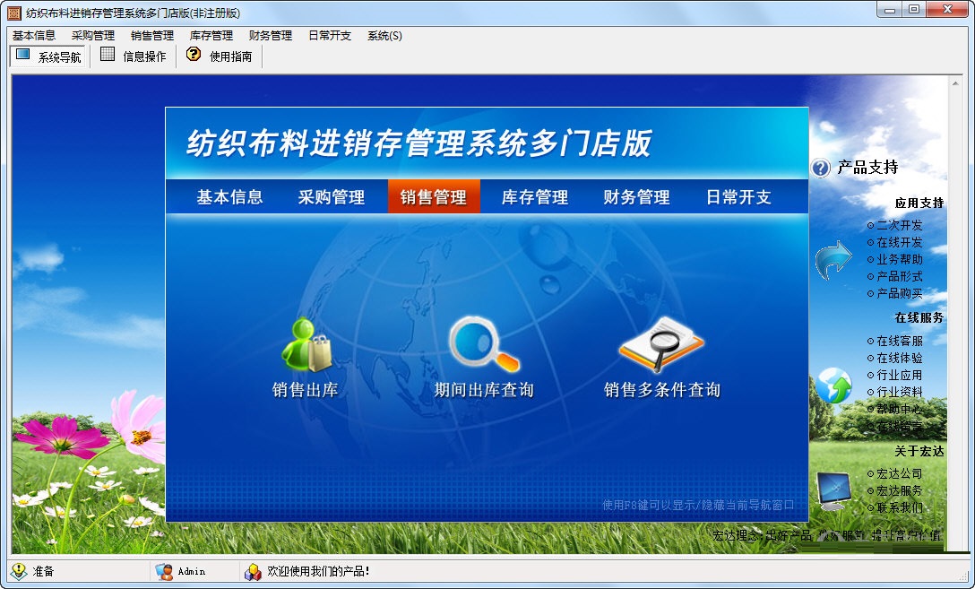Open the 在线体验 link
This screenshot has width=975, height=589.
tap(899, 358)
